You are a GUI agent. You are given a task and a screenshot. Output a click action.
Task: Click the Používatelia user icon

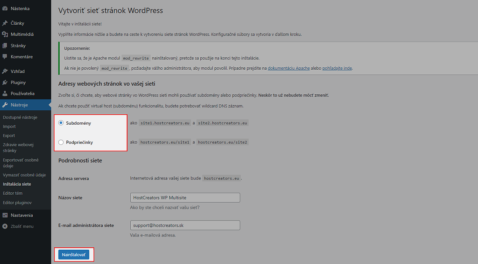[5, 94]
